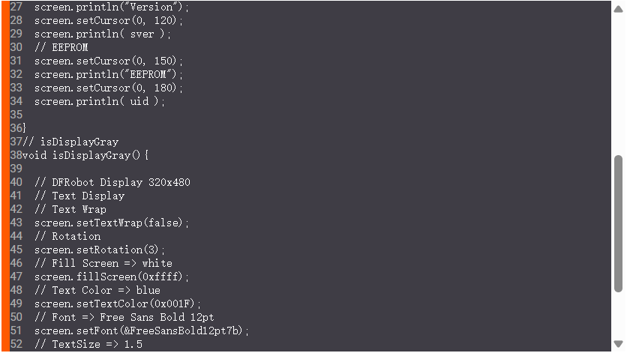This screenshot has height=353, width=630.
Task: Click the screen.setTextWrap(false) line
Action: [112, 223]
